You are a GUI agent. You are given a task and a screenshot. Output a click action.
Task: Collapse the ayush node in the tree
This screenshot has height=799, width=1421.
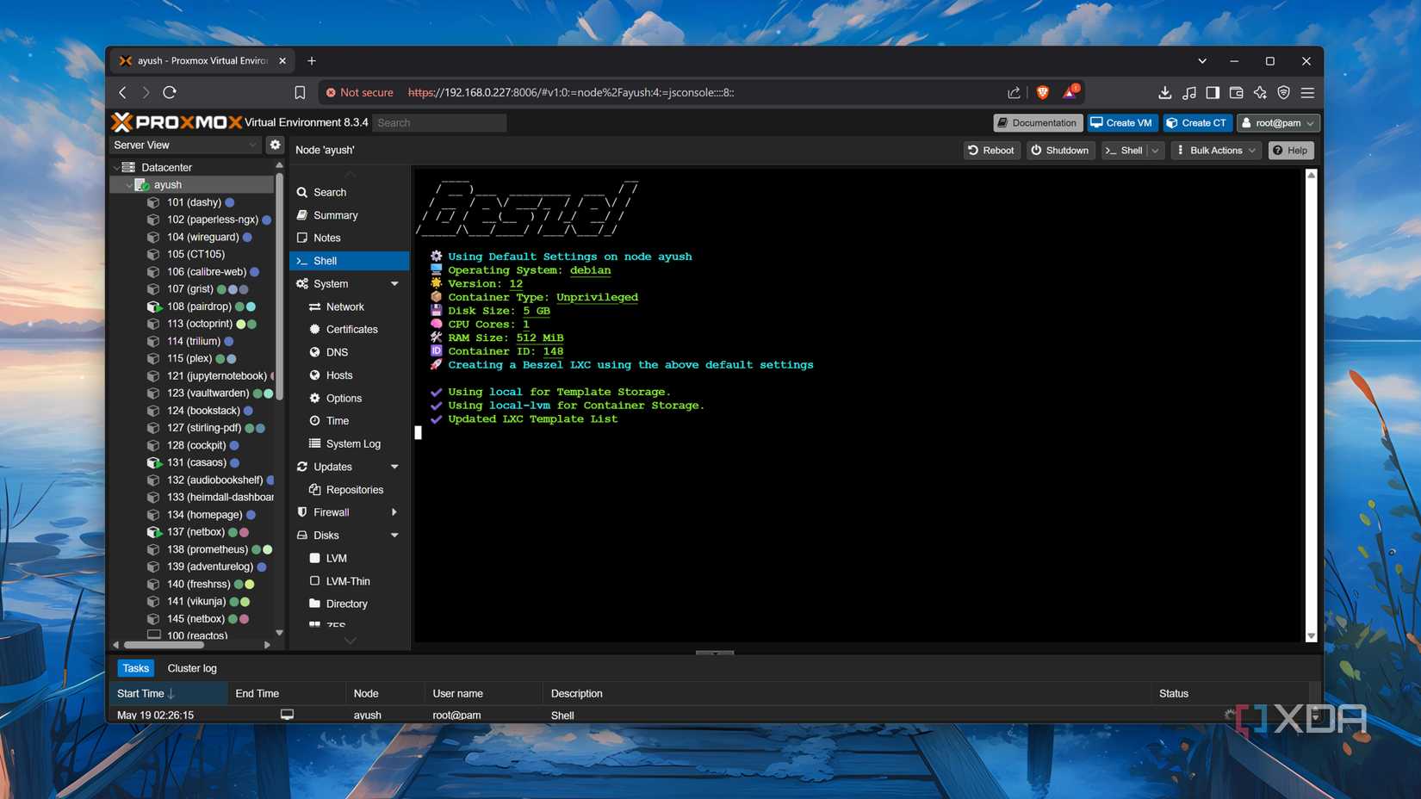130,184
